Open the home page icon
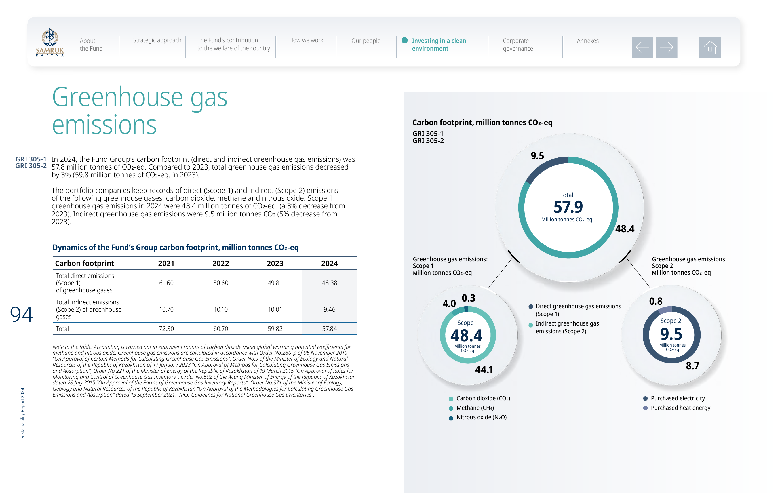The image size is (782, 493). click(x=709, y=47)
